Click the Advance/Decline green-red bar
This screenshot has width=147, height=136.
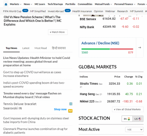click(107, 49)
